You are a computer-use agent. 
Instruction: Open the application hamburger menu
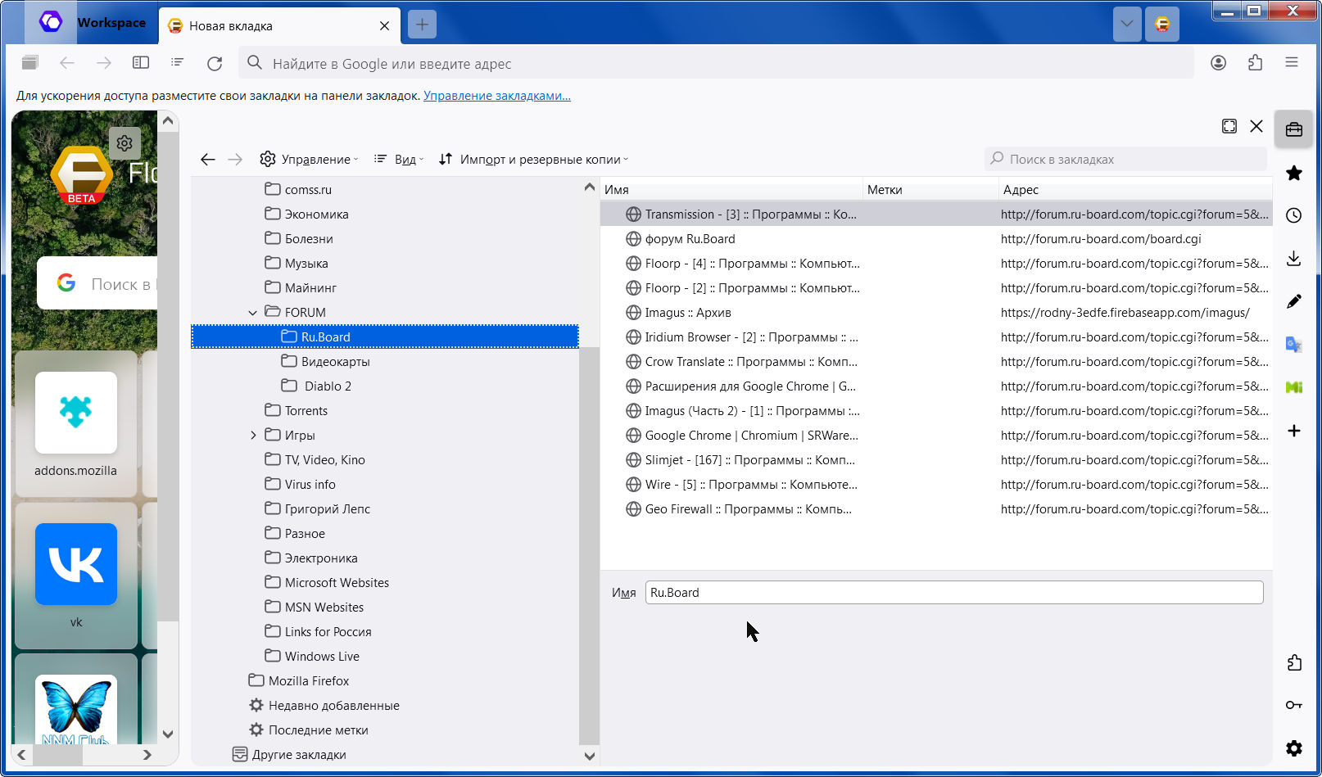click(x=1292, y=63)
